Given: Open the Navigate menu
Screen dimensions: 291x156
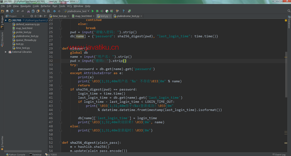Looking at the screenshot, I should click(25, 6).
